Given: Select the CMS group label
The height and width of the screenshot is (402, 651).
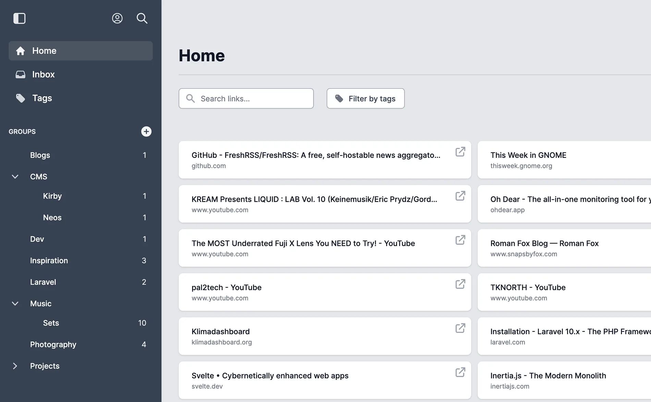Looking at the screenshot, I should (x=39, y=177).
